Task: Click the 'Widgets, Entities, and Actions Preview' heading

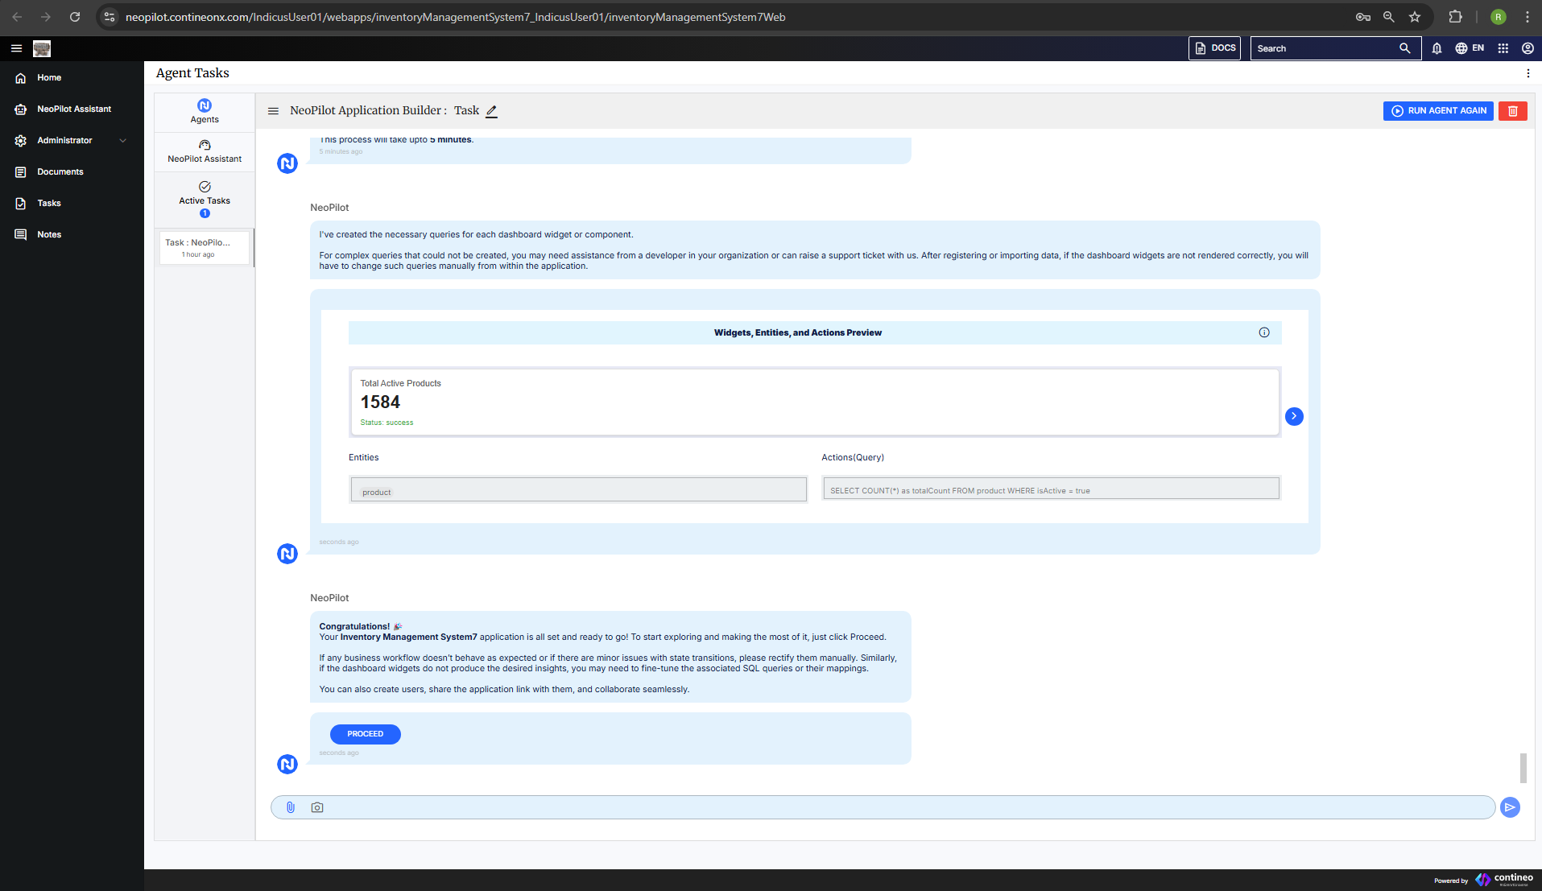Action: point(797,332)
